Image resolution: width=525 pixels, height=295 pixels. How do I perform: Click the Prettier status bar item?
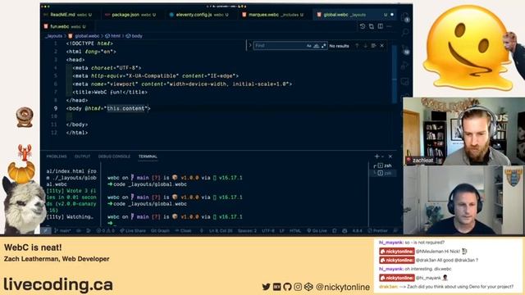click(377, 231)
